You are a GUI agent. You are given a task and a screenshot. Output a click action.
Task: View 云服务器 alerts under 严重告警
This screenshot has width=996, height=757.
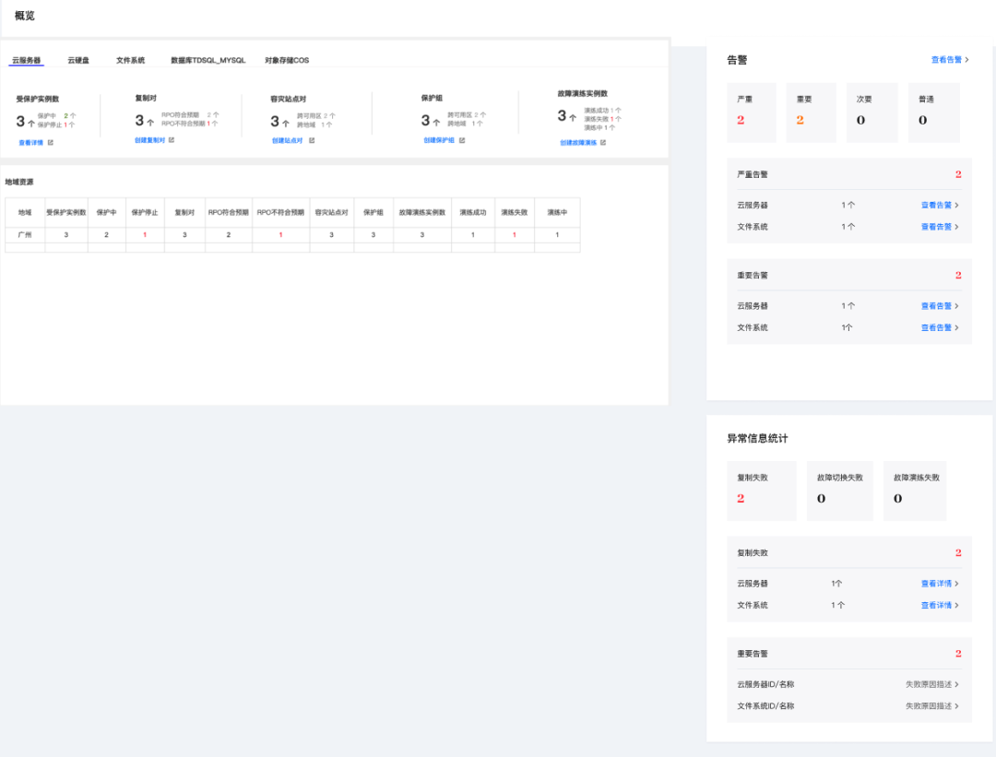[x=936, y=205]
